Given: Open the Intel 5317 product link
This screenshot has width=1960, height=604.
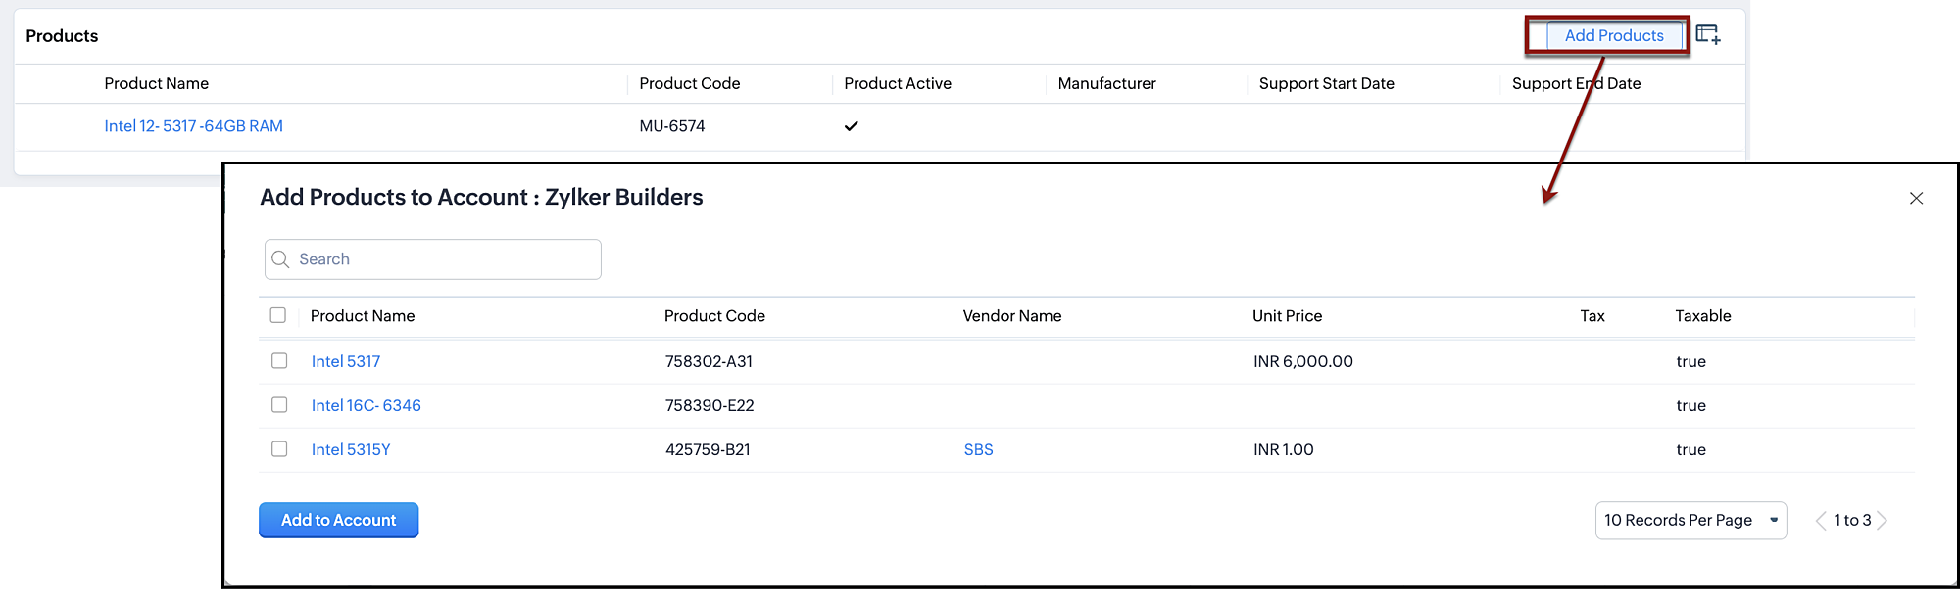Looking at the screenshot, I should (346, 362).
